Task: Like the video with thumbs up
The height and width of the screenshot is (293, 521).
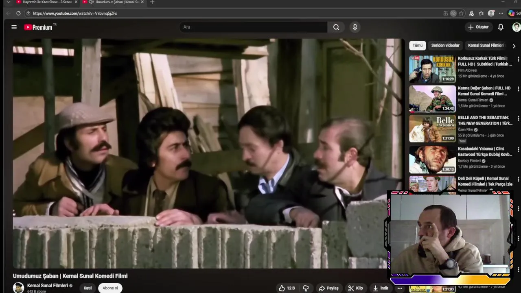Action: tap(287, 288)
